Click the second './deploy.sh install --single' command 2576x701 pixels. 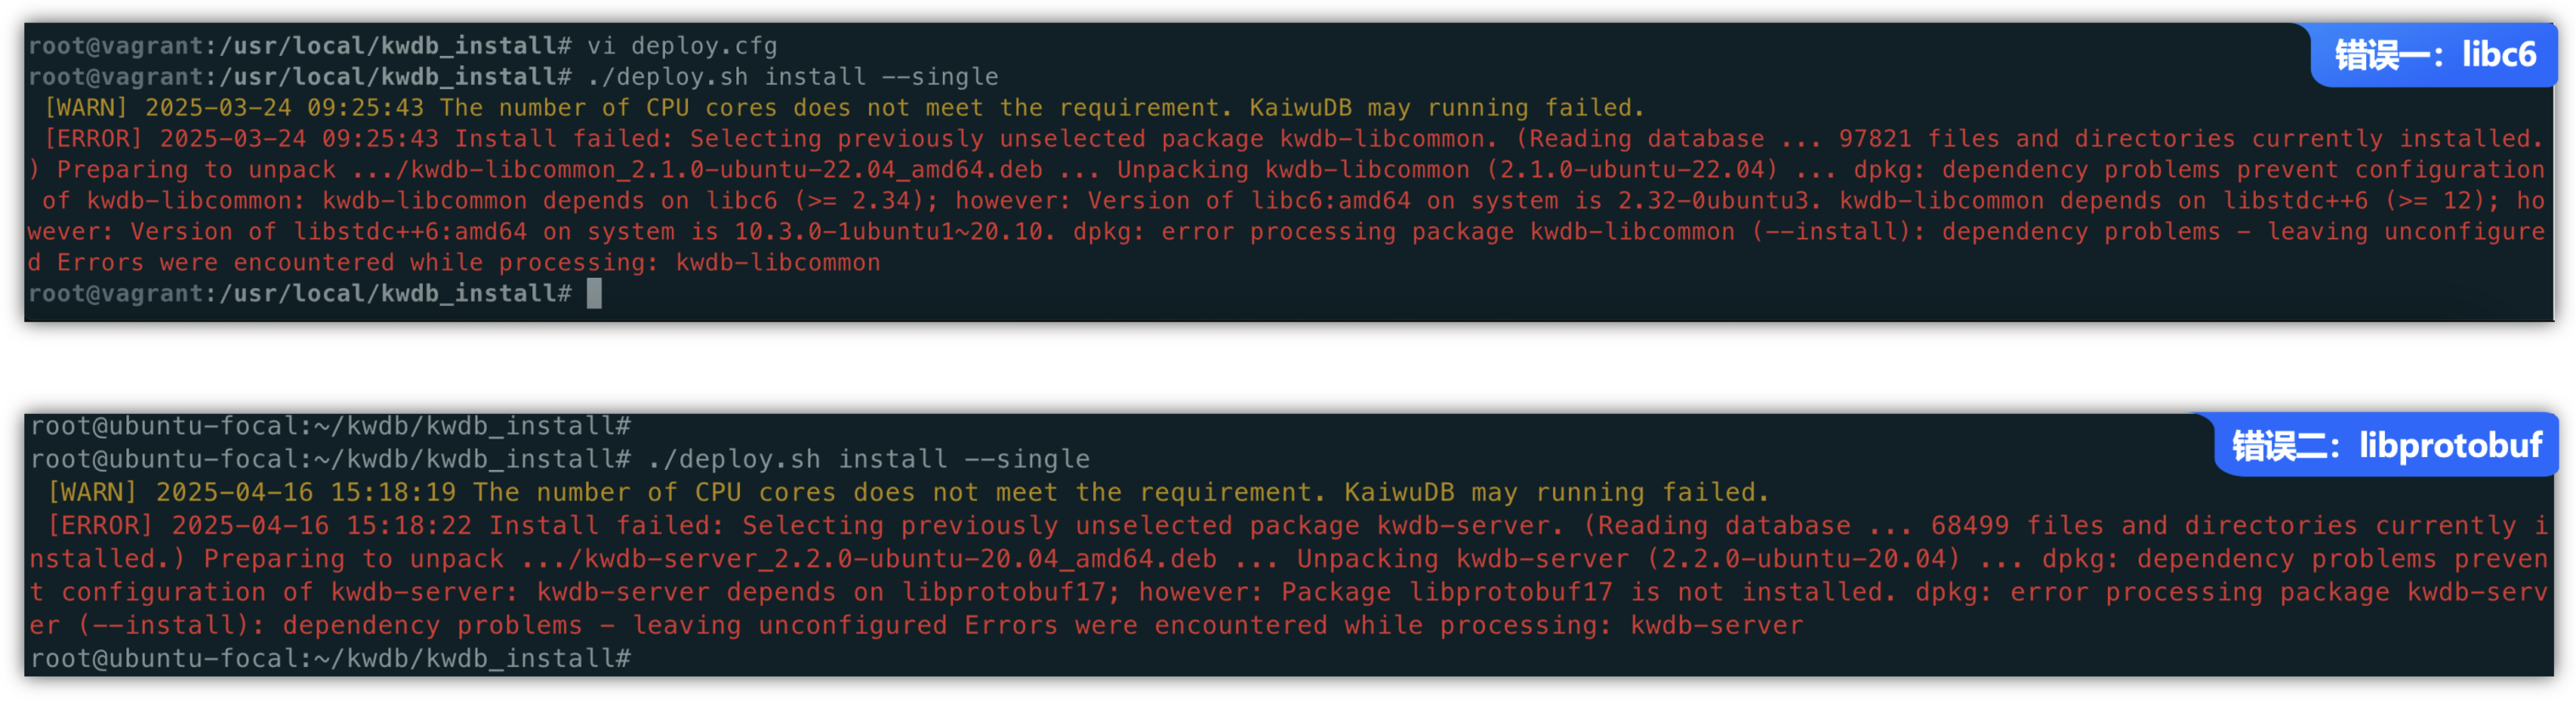869,459
